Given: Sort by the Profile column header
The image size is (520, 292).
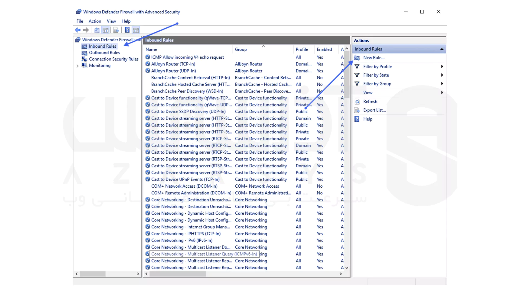Looking at the screenshot, I should (304, 49).
